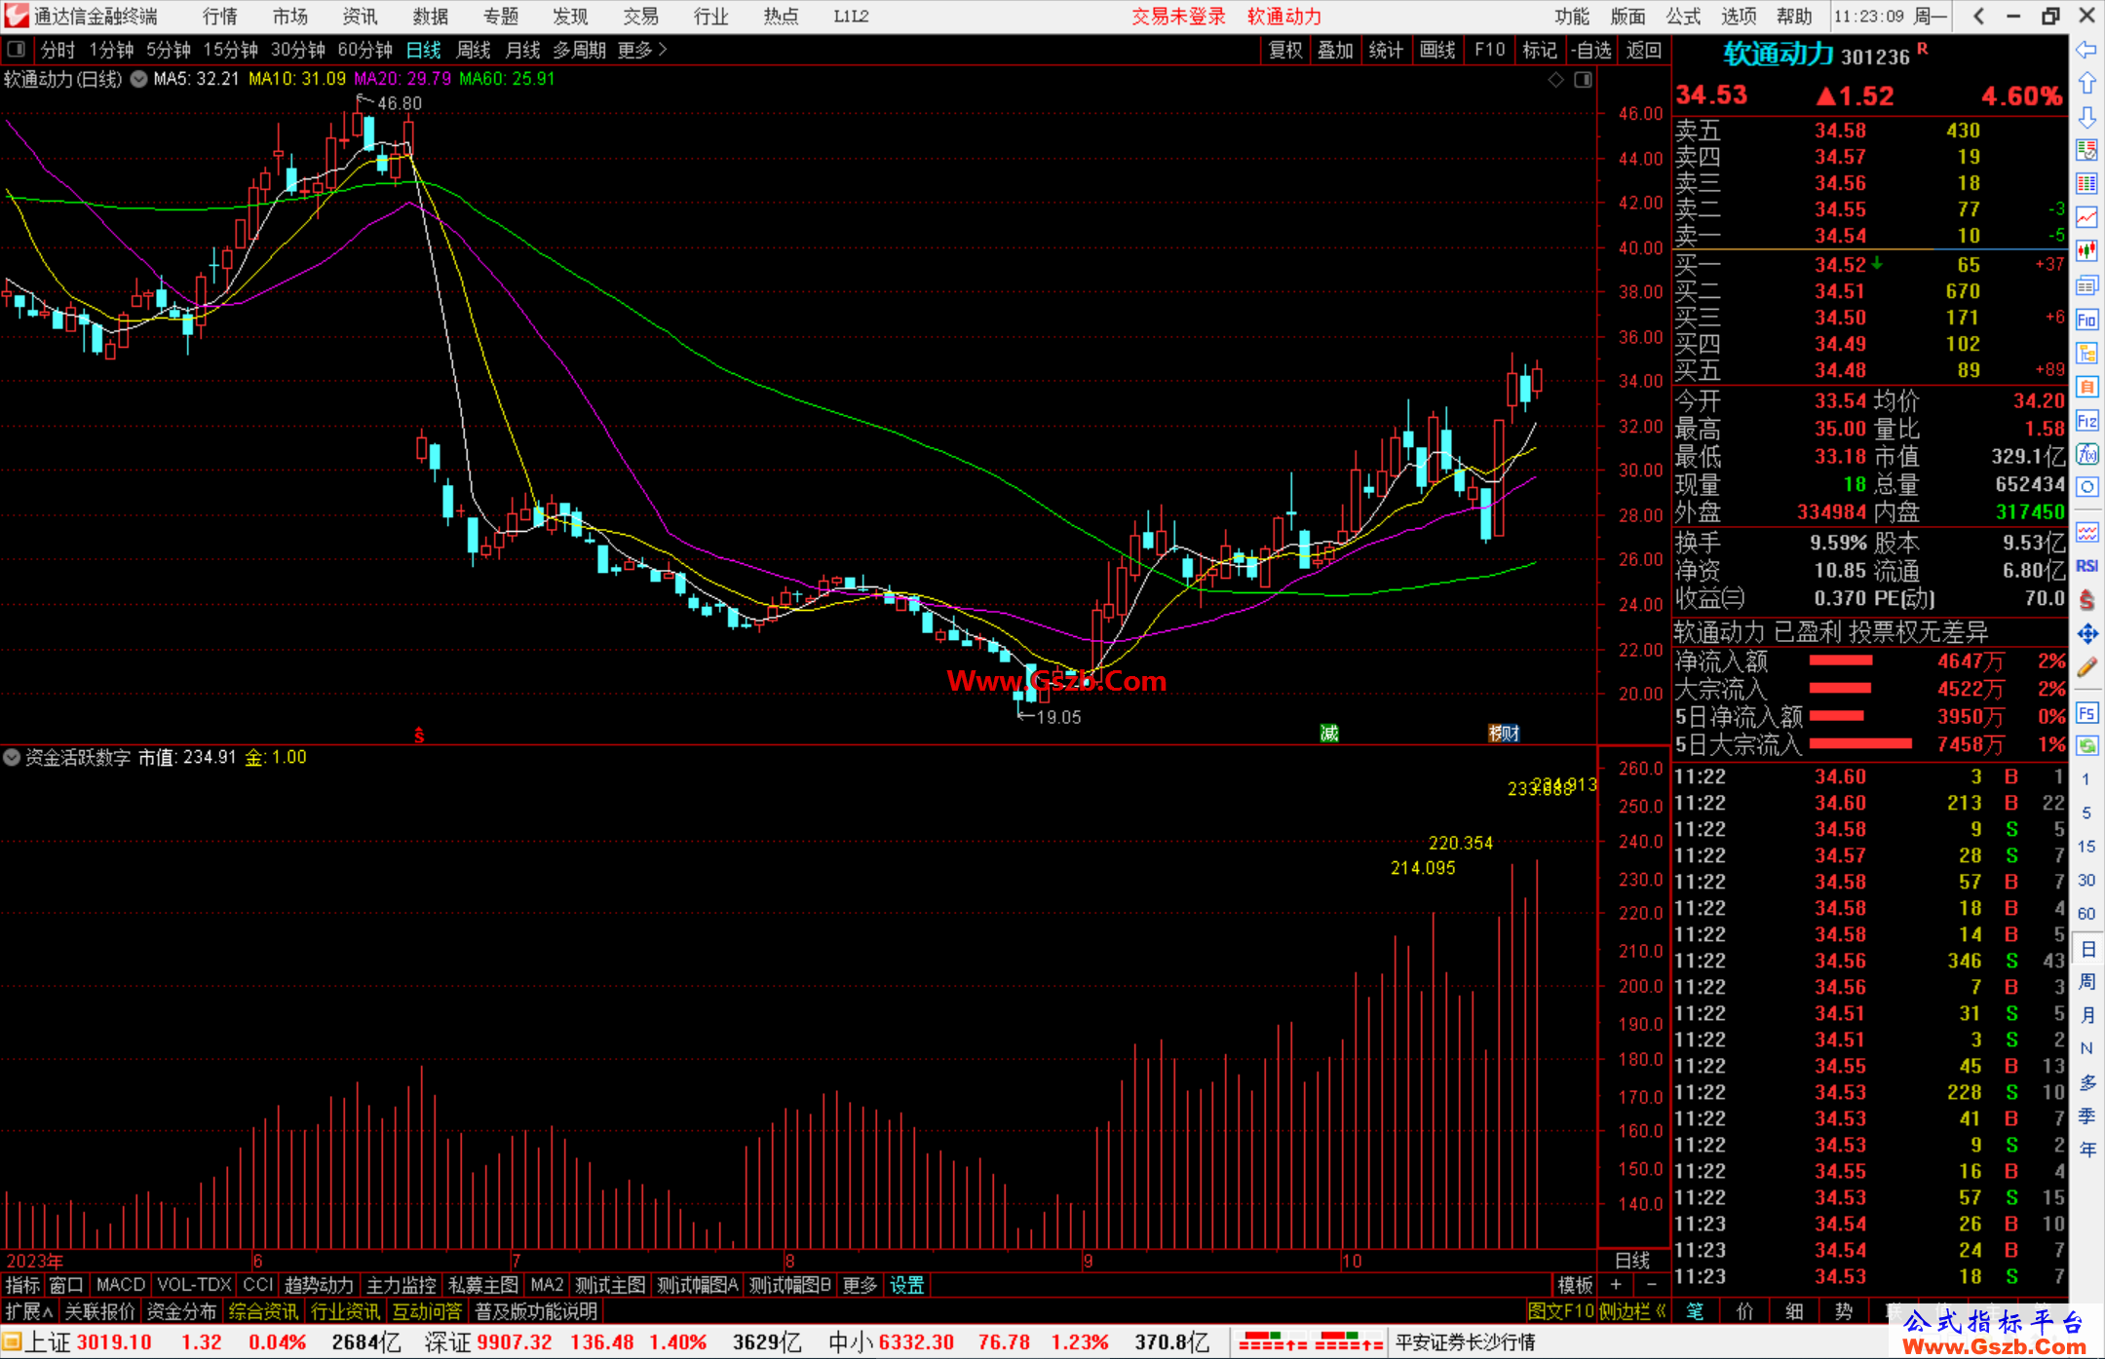
Task: Click the 叠加 overlay button
Action: tap(1335, 50)
